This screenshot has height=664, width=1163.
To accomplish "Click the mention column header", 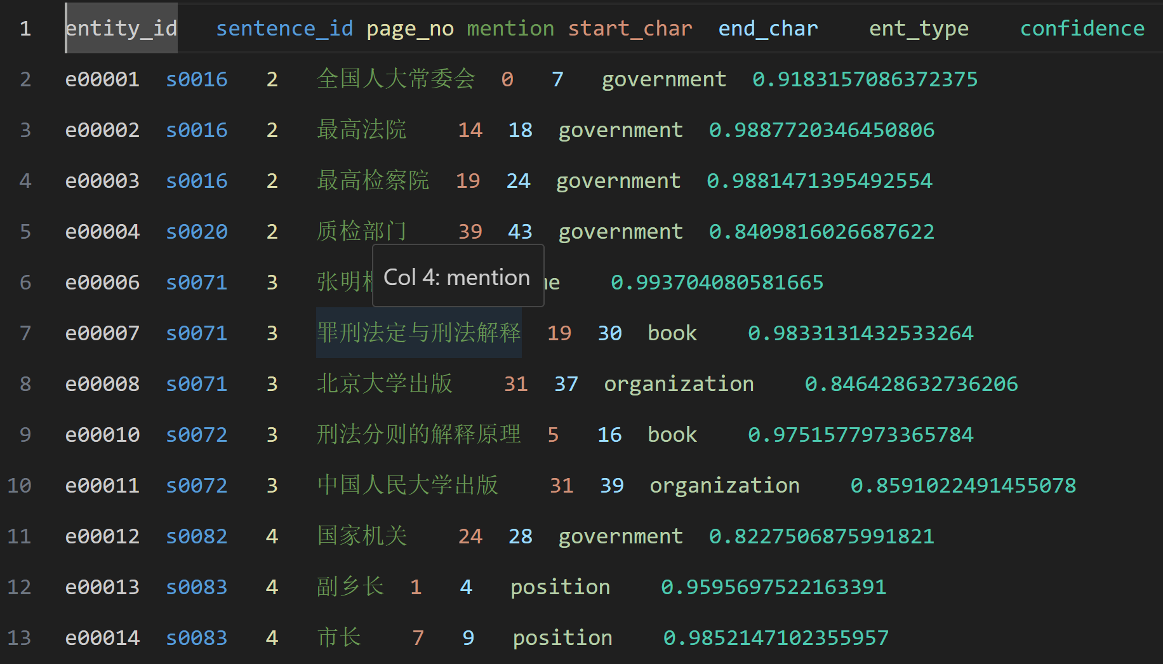I will tap(510, 28).
